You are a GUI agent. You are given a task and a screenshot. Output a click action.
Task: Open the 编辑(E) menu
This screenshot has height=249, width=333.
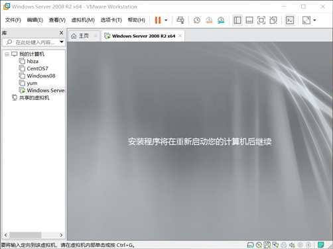tap(35, 20)
